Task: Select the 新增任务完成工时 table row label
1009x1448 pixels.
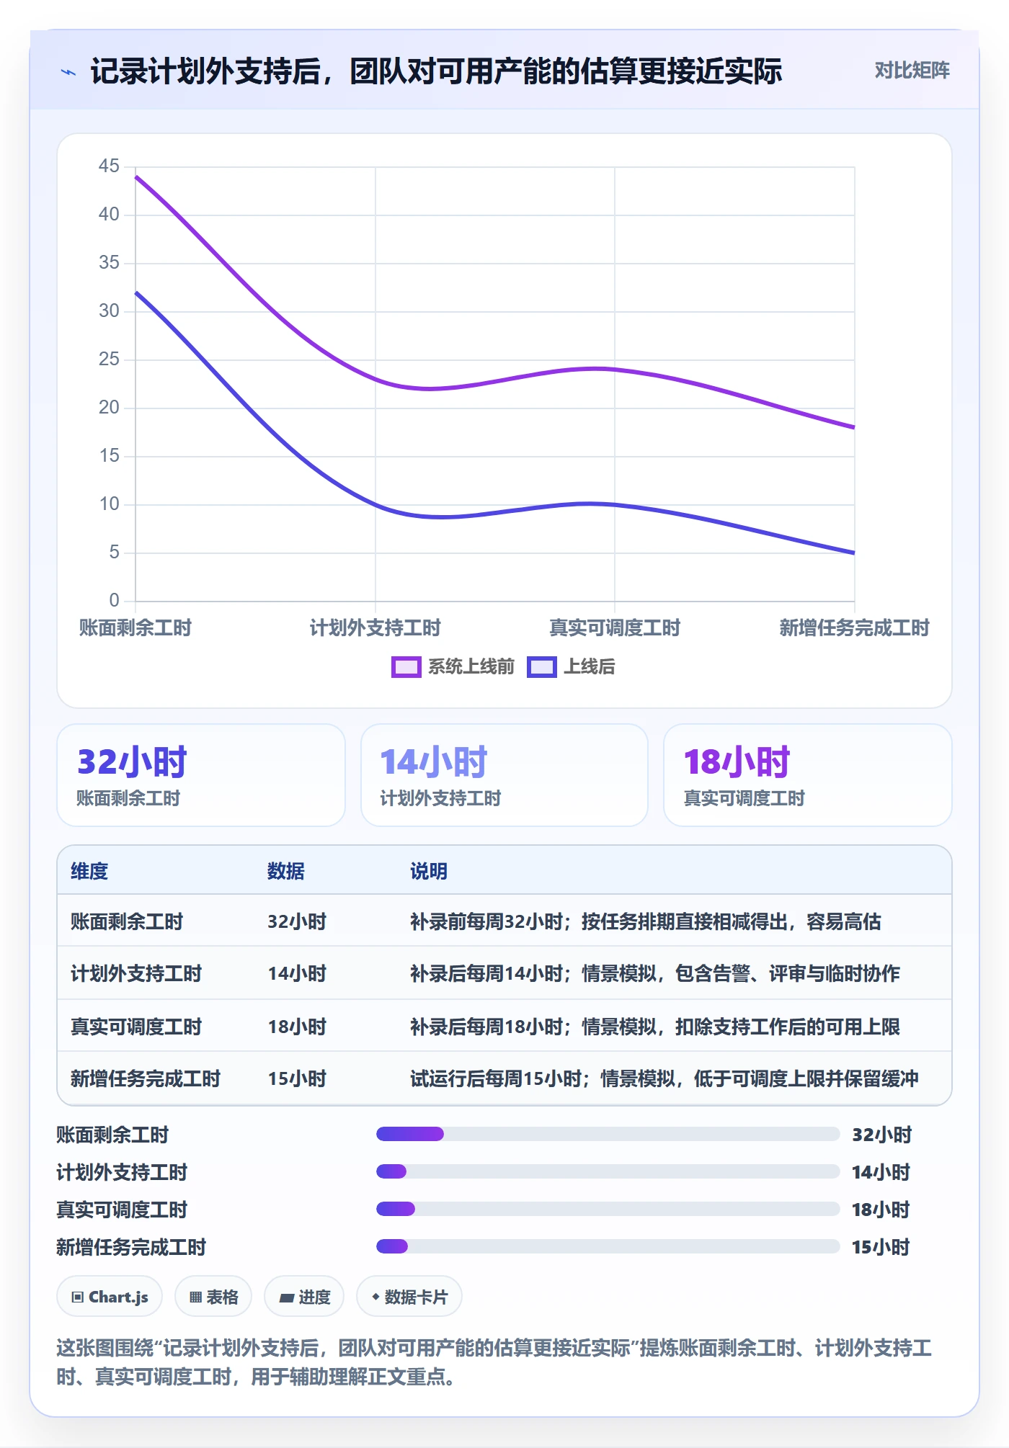Action: (146, 1079)
